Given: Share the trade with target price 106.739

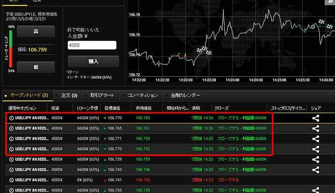Looking at the screenshot, I should click(x=316, y=159).
